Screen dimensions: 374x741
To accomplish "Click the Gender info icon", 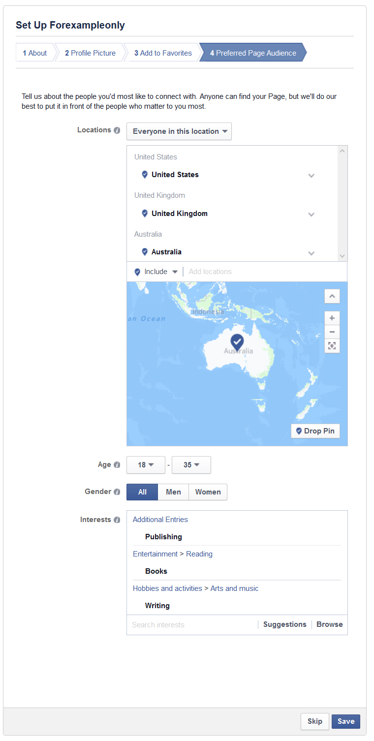I will pyautogui.click(x=117, y=492).
